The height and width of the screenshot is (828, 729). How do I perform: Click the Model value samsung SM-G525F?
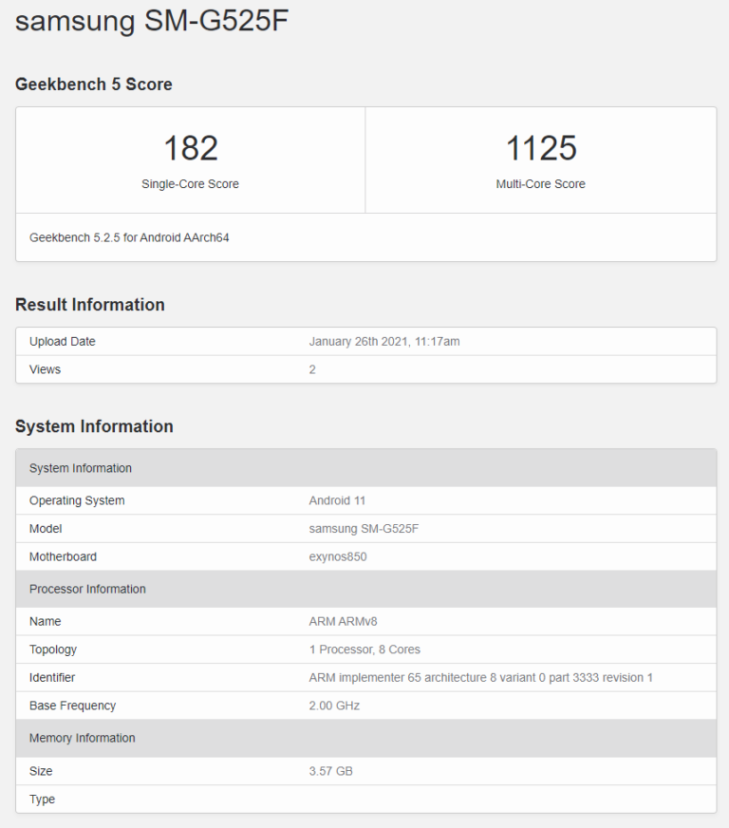[x=364, y=529]
